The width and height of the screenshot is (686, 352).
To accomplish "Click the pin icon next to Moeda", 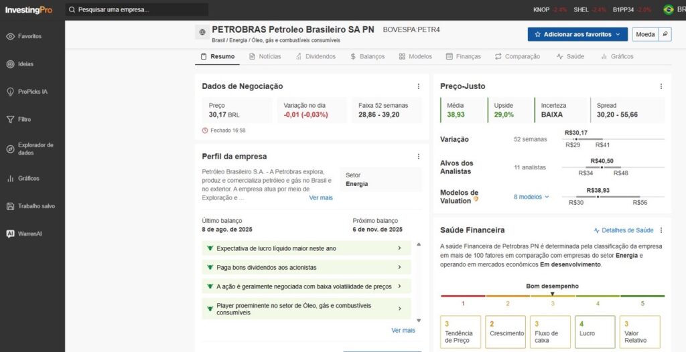I will click(665, 34).
